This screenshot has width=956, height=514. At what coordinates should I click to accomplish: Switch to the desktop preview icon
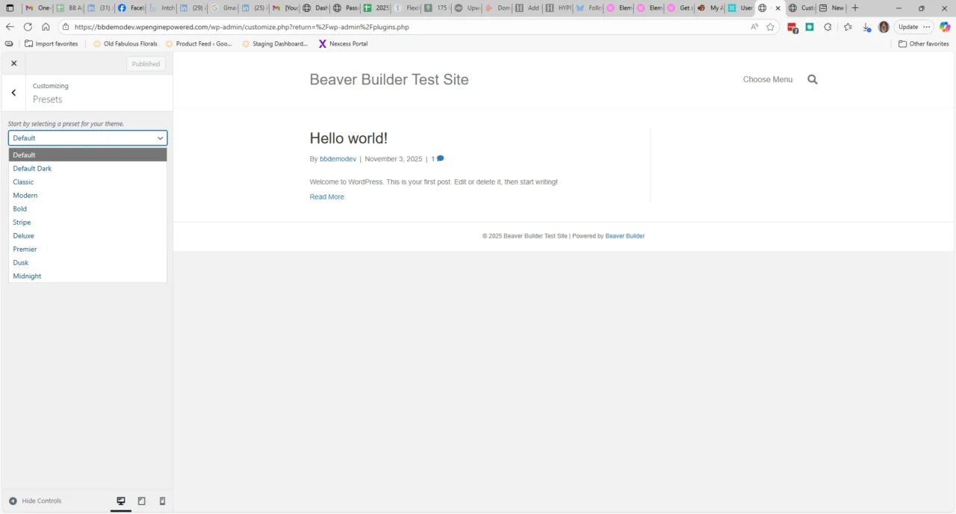[x=121, y=501]
